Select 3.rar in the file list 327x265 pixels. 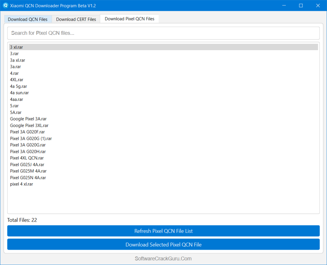coord(163,54)
